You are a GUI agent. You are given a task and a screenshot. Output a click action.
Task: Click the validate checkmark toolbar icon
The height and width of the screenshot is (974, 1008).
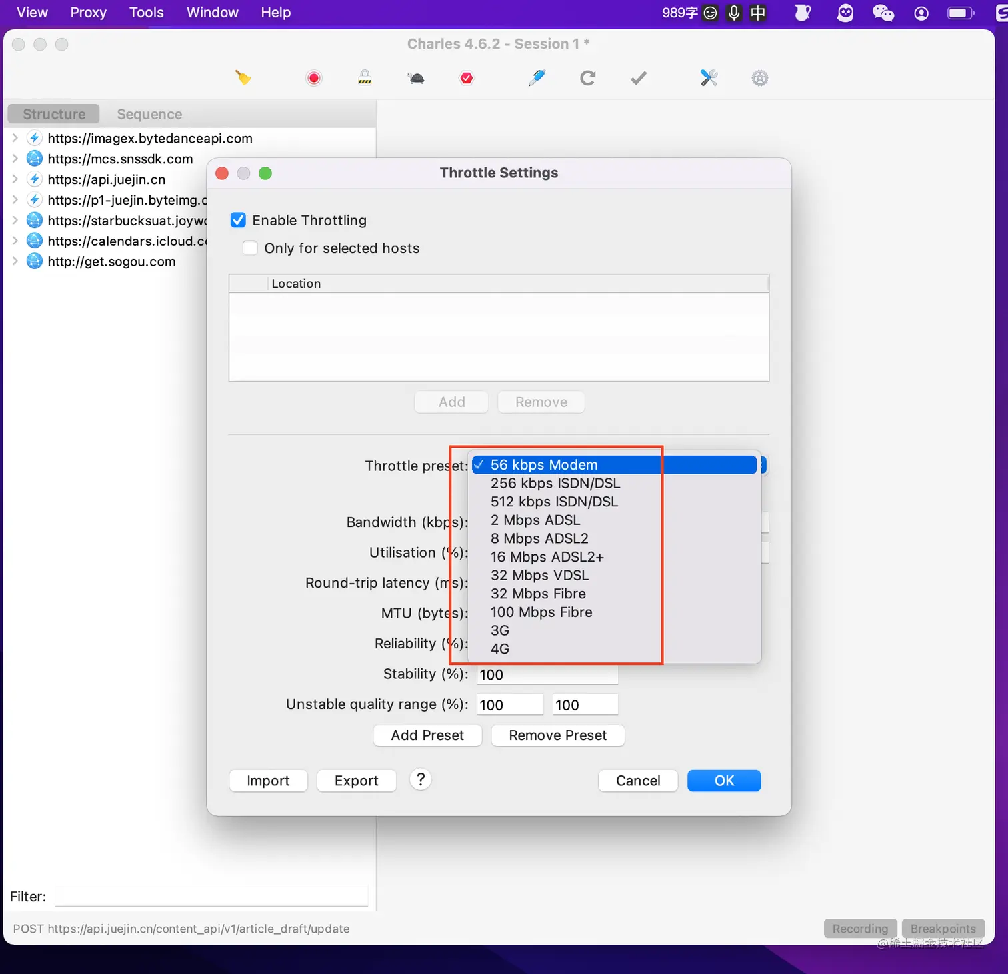(x=639, y=78)
